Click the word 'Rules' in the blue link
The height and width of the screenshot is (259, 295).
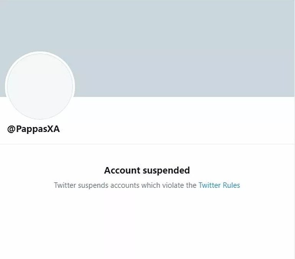pyautogui.click(x=231, y=185)
